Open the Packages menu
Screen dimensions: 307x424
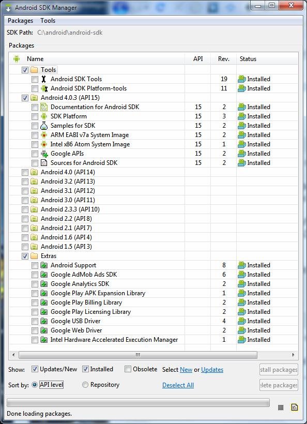tap(20, 21)
